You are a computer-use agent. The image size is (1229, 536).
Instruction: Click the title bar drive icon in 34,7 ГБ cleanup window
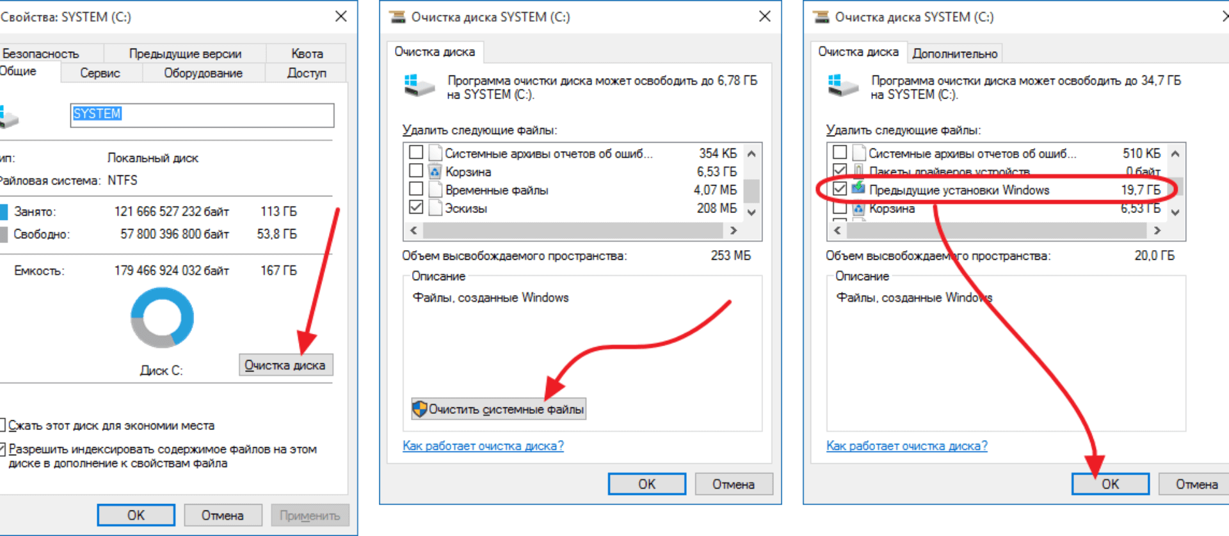point(821,17)
